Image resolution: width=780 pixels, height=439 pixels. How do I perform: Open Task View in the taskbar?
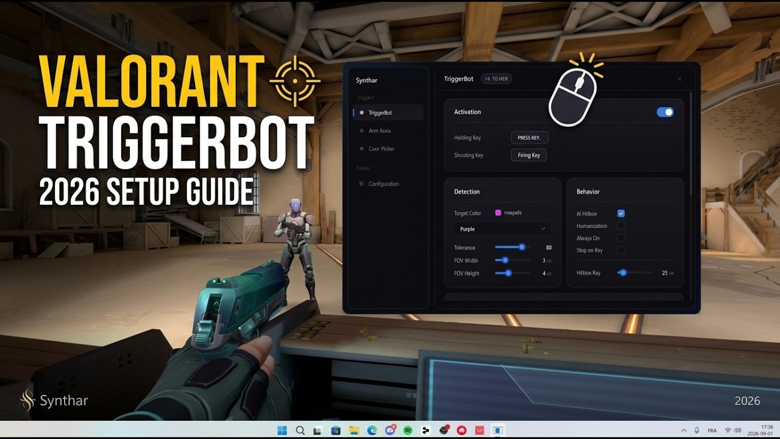click(317, 430)
